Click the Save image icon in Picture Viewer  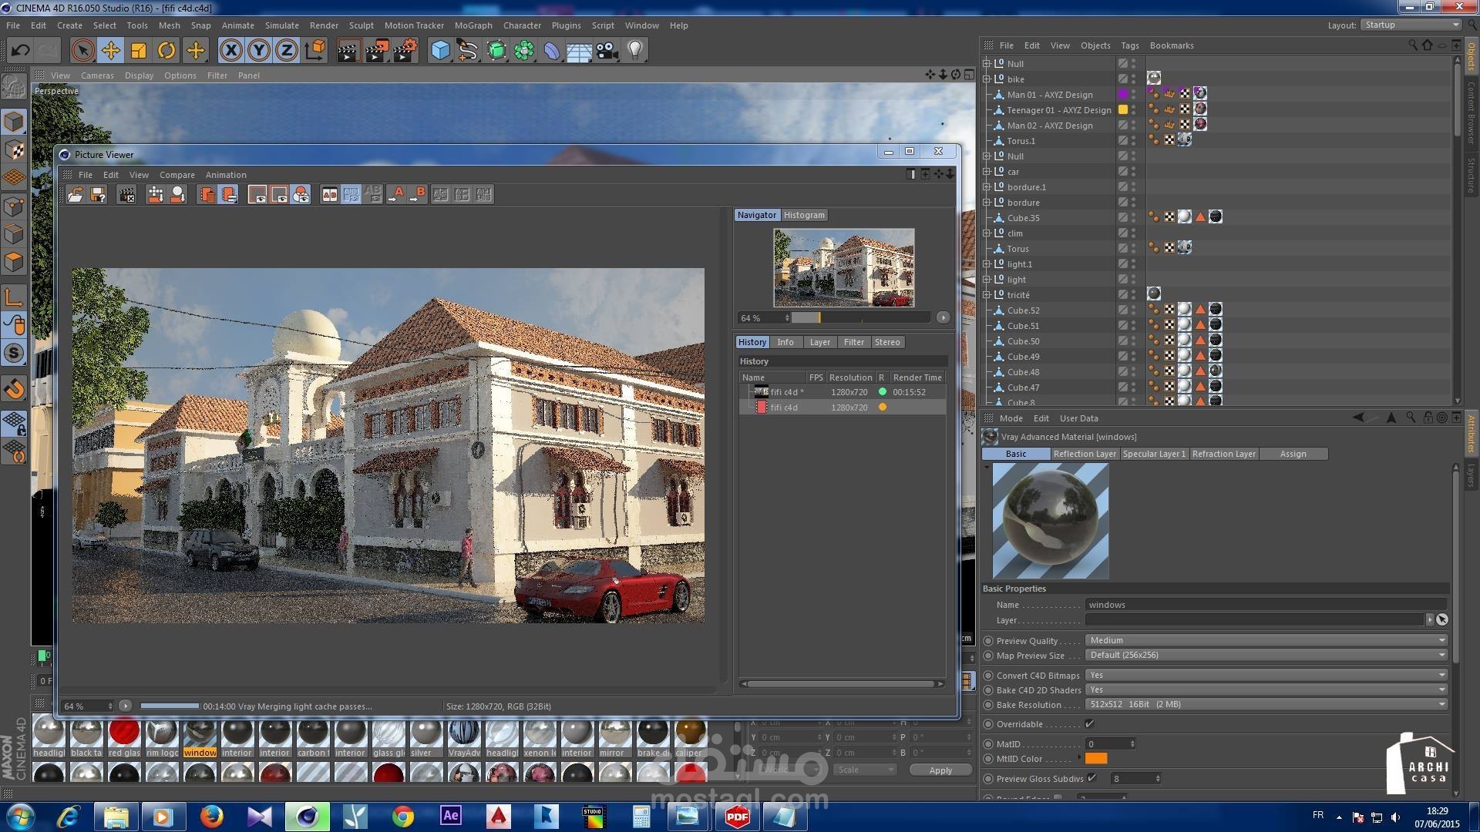(98, 195)
